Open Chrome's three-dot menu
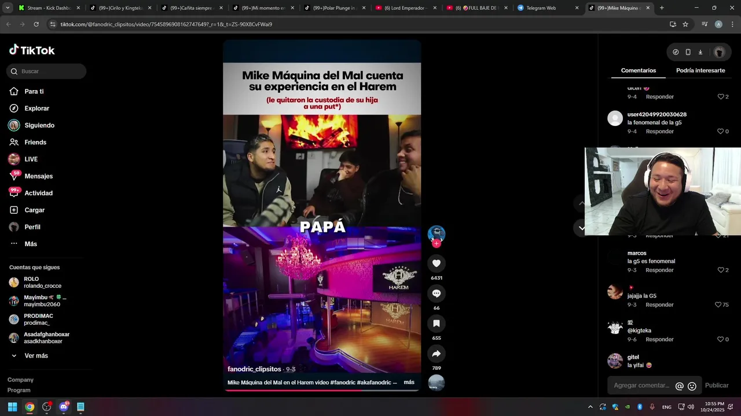 click(x=732, y=24)
